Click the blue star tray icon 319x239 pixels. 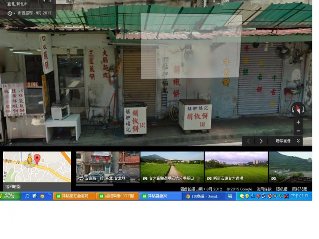click(x=253, y=196)
